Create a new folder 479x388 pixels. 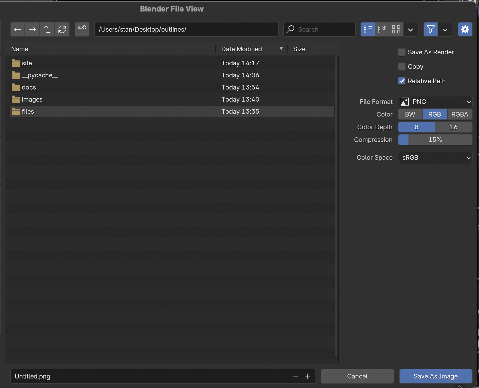[x=82, y=29]
